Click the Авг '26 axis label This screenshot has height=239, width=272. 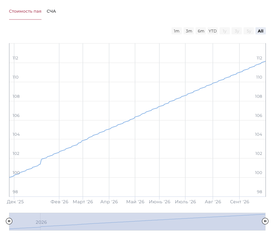(x=213, y=202)
